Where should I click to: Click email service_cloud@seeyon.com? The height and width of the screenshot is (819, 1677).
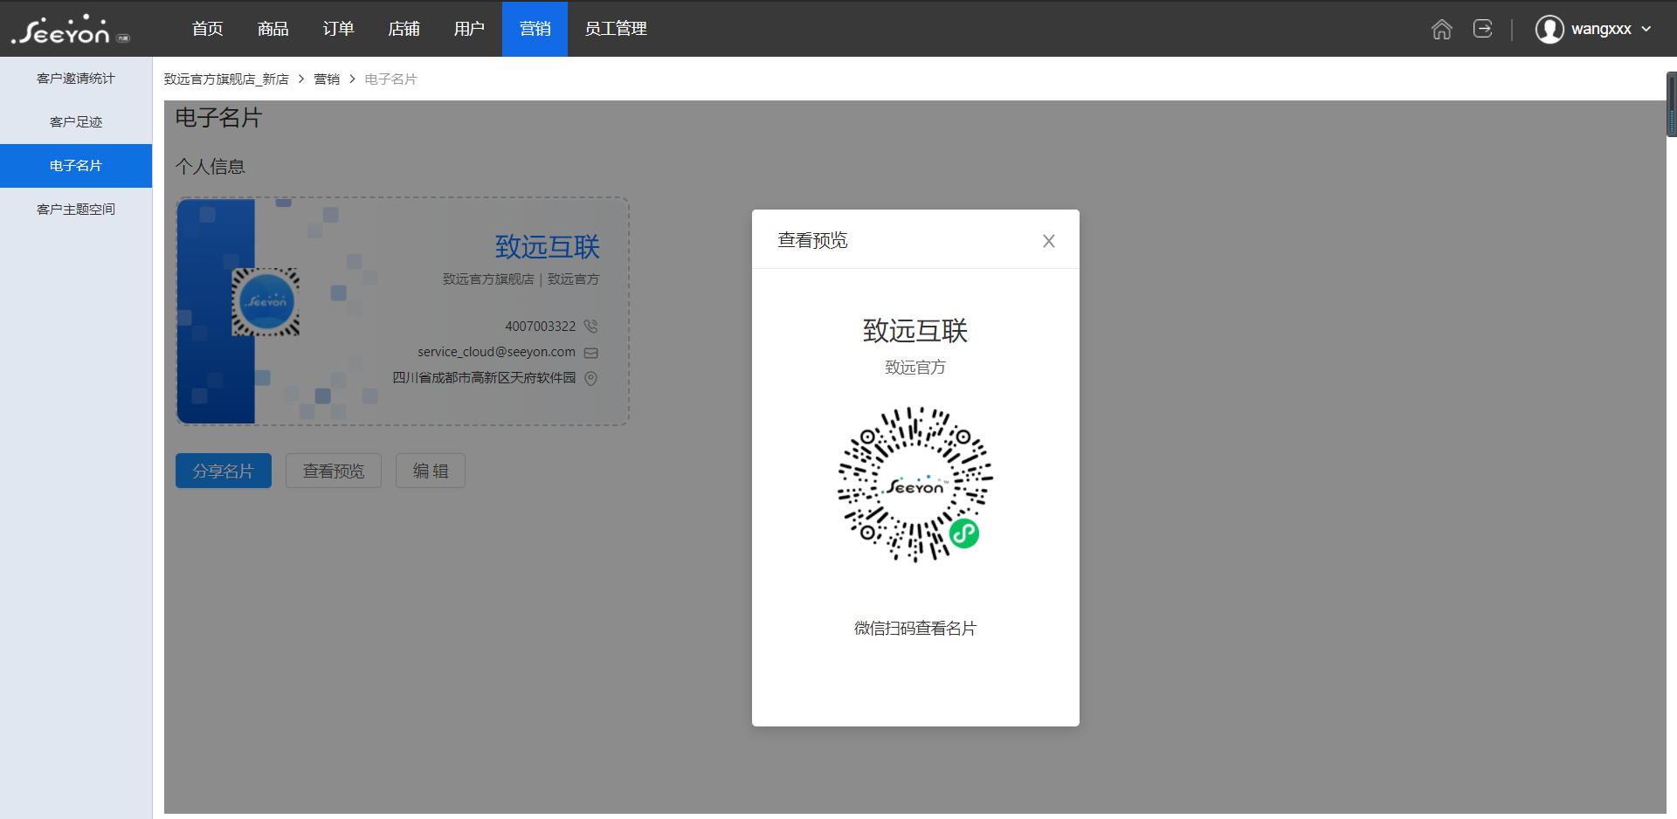click(x=496, y=352)
